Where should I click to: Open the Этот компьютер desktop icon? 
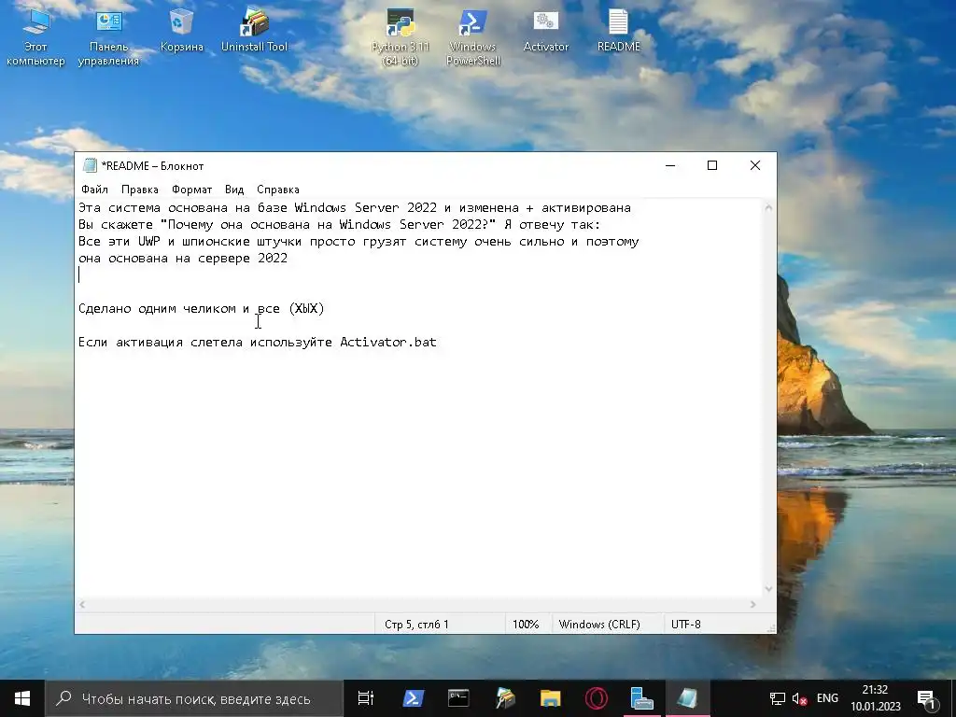35,36
